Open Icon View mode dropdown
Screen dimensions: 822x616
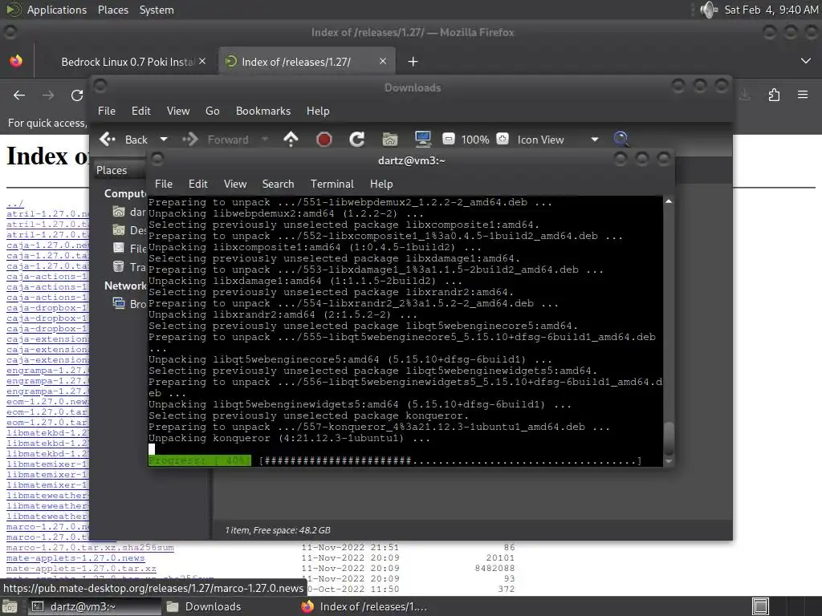[x=558, y=140]
